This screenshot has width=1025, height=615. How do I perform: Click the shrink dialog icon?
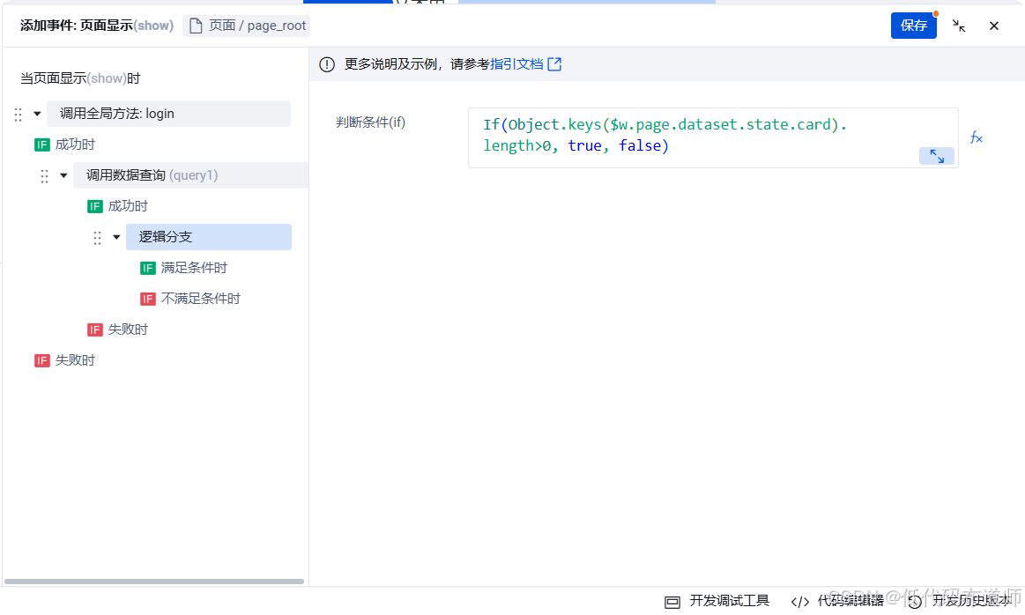coord(959,26)
